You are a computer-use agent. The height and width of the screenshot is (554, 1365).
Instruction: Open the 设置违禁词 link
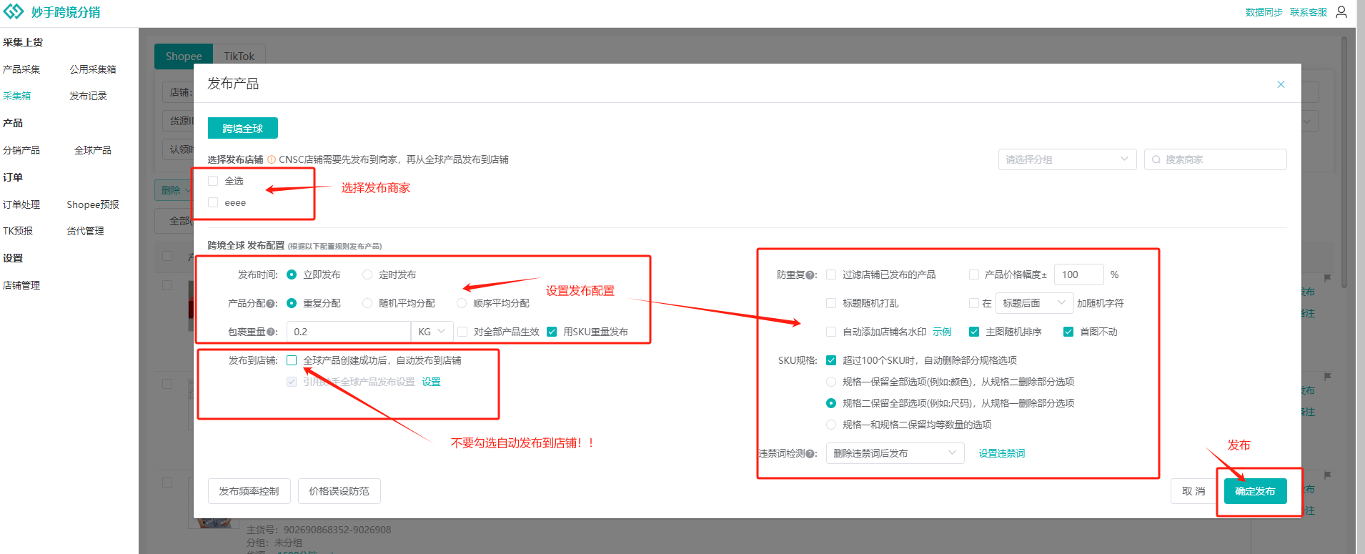1001,453
